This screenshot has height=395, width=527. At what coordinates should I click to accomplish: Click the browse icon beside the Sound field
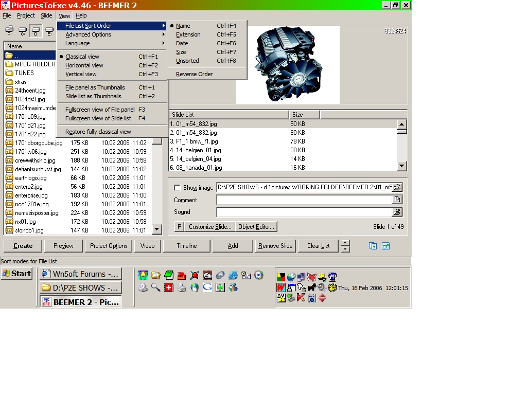tap(397, 212)
